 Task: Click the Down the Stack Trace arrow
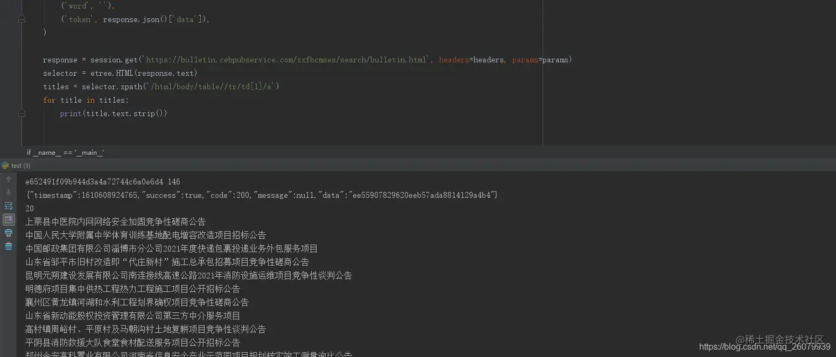pos(8,192)
